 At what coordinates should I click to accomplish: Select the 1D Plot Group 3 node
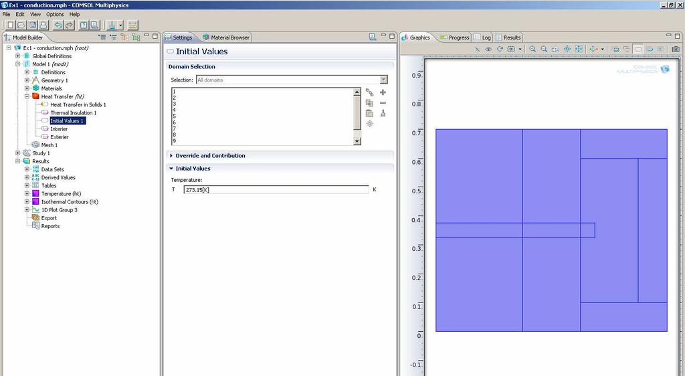click(59, 210)
